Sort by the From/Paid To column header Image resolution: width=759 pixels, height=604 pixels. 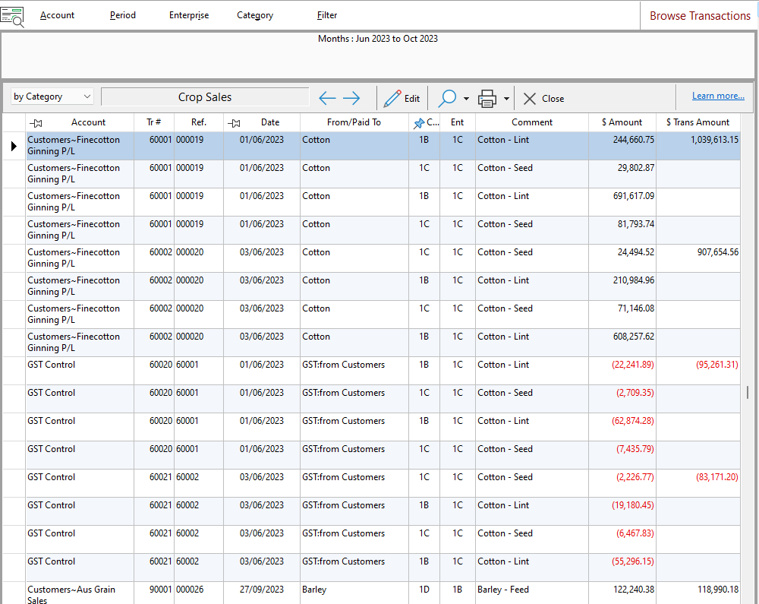pos(354,122)
